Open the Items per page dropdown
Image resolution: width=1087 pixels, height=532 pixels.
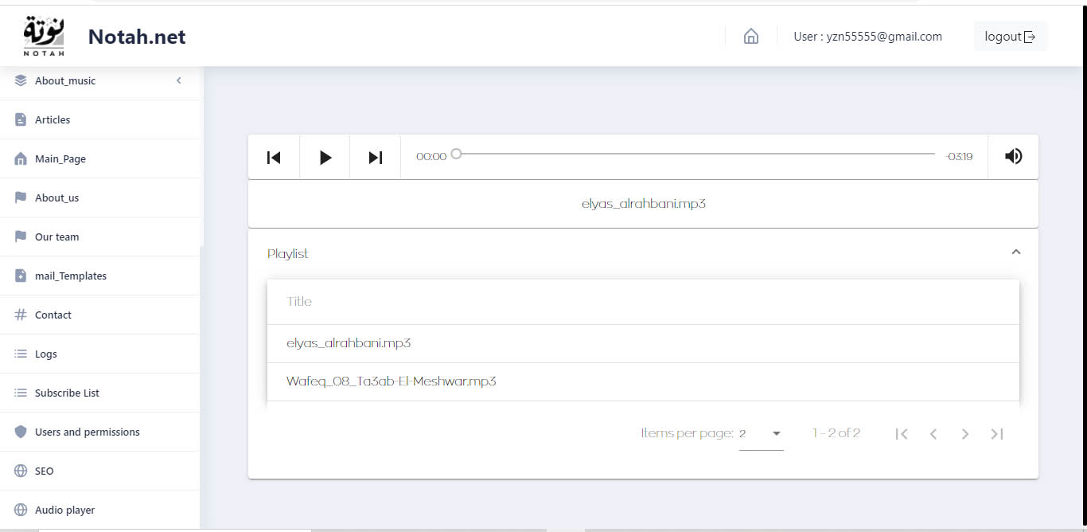761,434
